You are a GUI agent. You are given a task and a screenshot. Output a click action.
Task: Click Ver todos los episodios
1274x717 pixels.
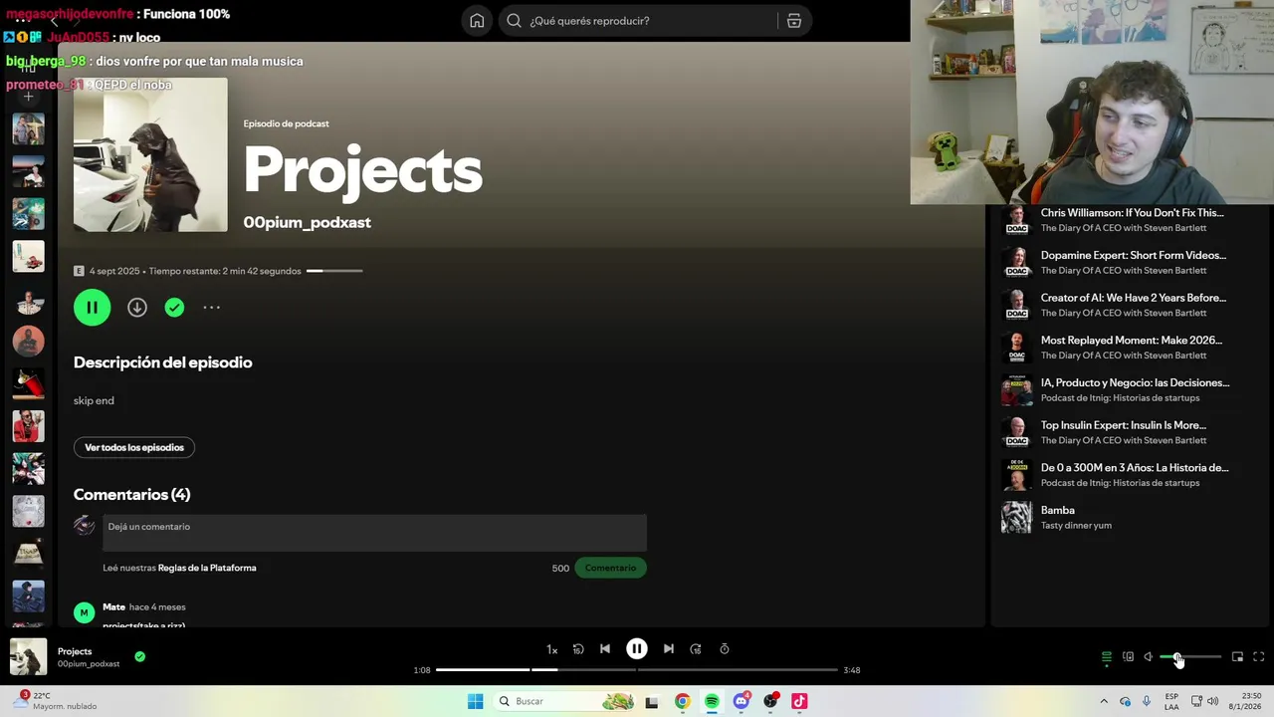pyautogui.click(x=134, y=448)
